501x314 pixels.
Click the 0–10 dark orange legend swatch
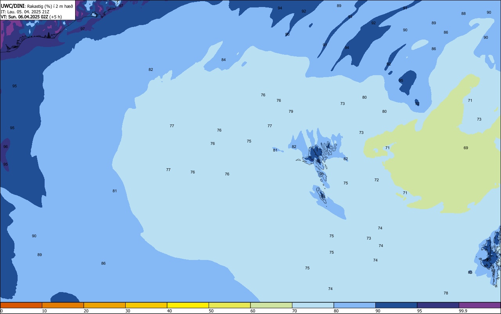[21, 305]
